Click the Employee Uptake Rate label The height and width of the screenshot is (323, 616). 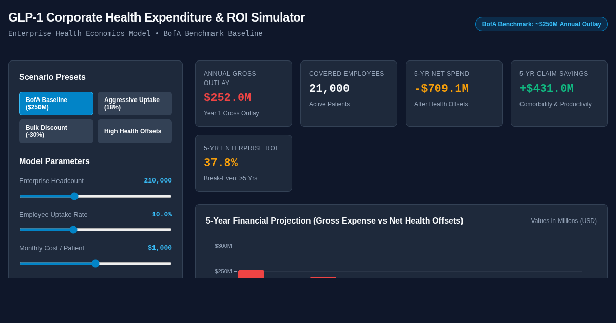click(x=53, y=215)
